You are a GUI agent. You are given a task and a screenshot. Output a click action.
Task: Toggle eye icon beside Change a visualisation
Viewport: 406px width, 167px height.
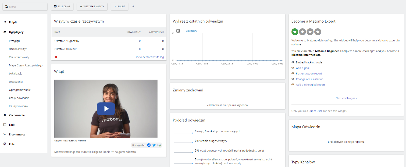point(293,79)
